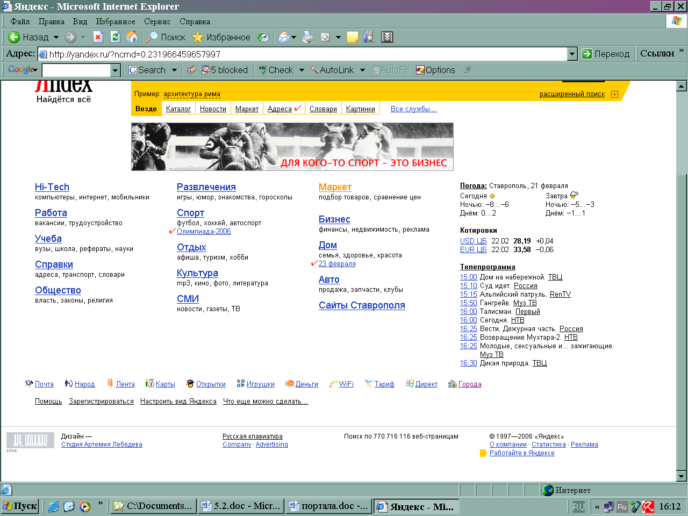Expand Ссылки links toolbar chevron
This screenshot has height=516, width=688.
coord(682,51)
